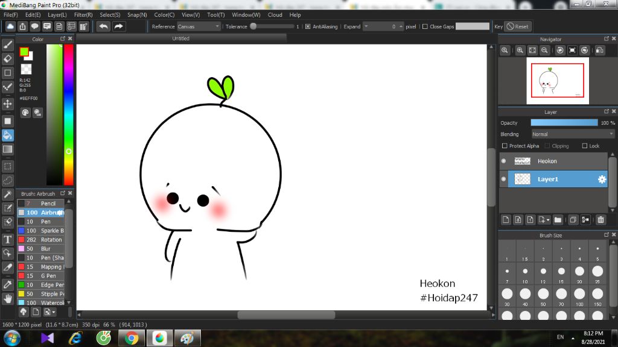The image size is (618, 347).
Task: Hide the Heokon layer
Action: coord(503,161)
